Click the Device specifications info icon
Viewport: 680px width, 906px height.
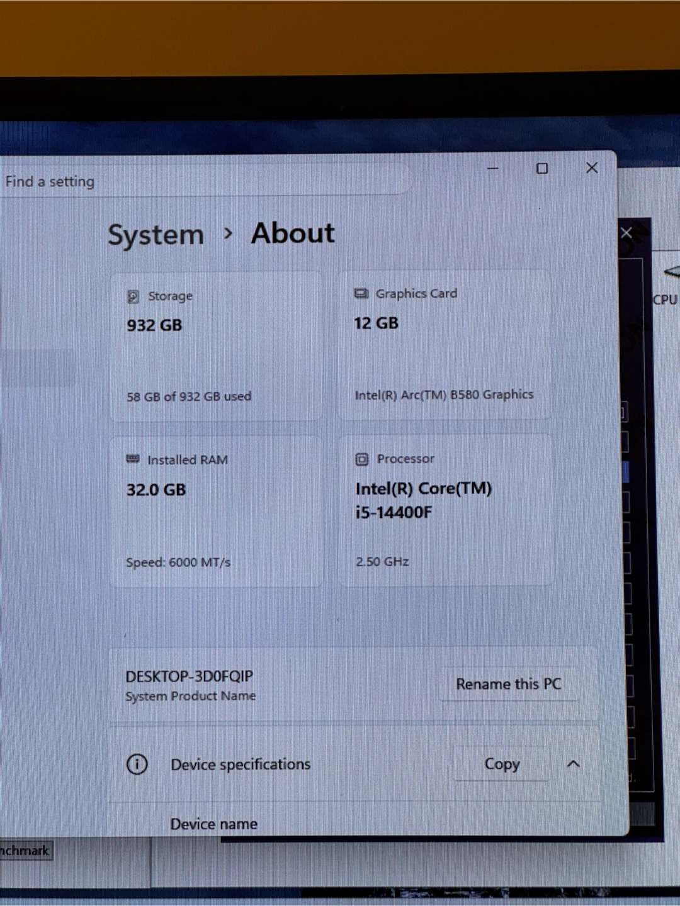(137, 764)
